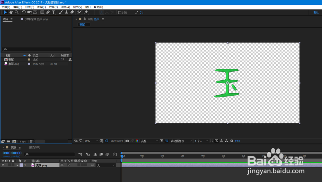Switch to the 渲染队列 render queue tab
Screen dimensions: 322x182
point(34,147)
